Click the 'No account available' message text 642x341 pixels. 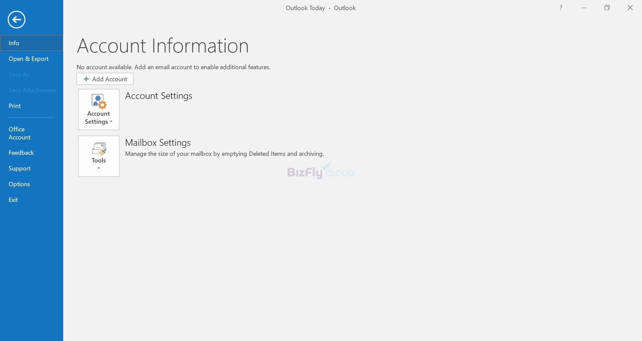click(174, 67)
